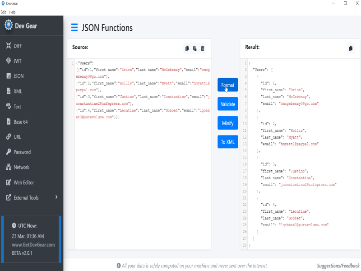Click the "first_name": "Leontine" result line
This screenshot has width=361, height=271.
286,211
